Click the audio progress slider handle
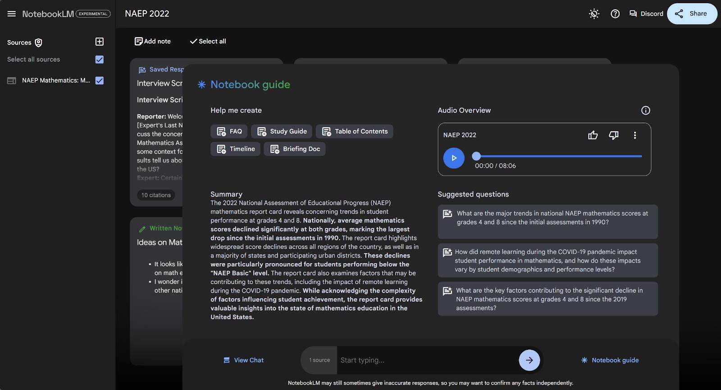The image size is (721, 390). coord(476,156)
